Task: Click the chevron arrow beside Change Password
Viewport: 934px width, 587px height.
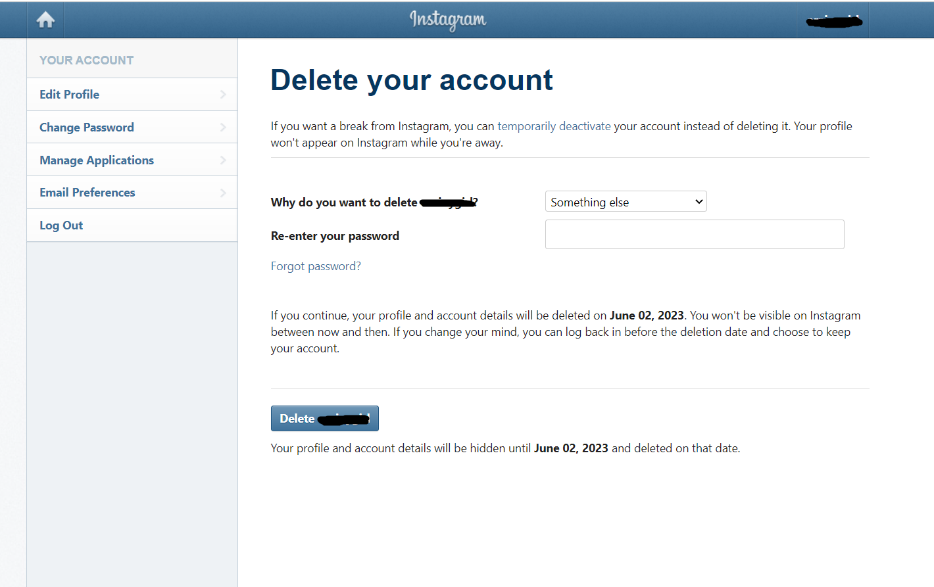Action: 223,128
